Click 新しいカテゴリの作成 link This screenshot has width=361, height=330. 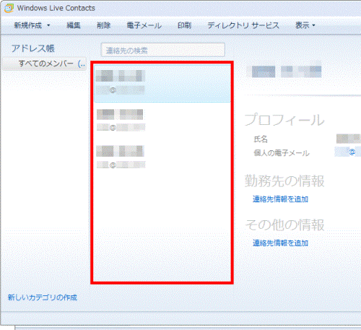[x=43, y=298]
